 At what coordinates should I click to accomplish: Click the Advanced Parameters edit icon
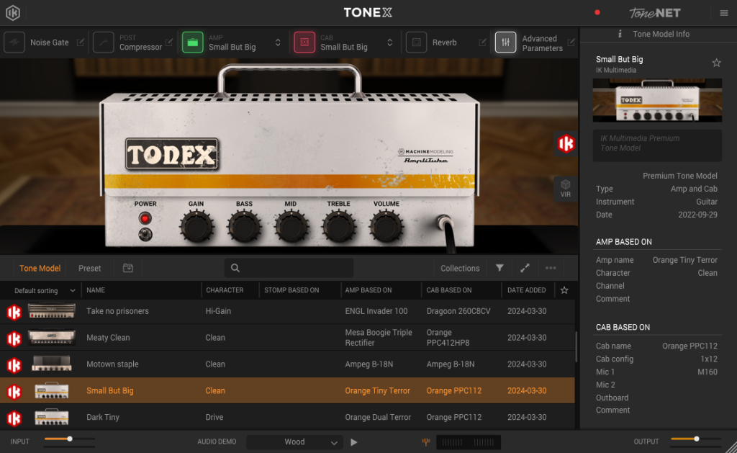click(571, 42)
